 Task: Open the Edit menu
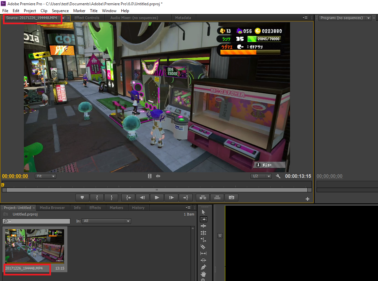click(16, 11)
